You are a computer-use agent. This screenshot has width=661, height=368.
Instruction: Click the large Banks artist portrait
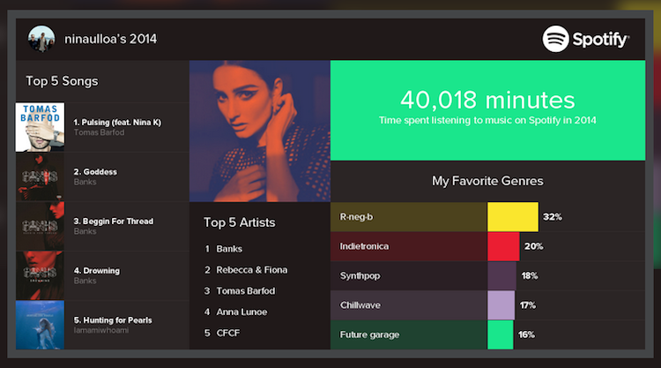pyautogui.click(x=260, y=131)
